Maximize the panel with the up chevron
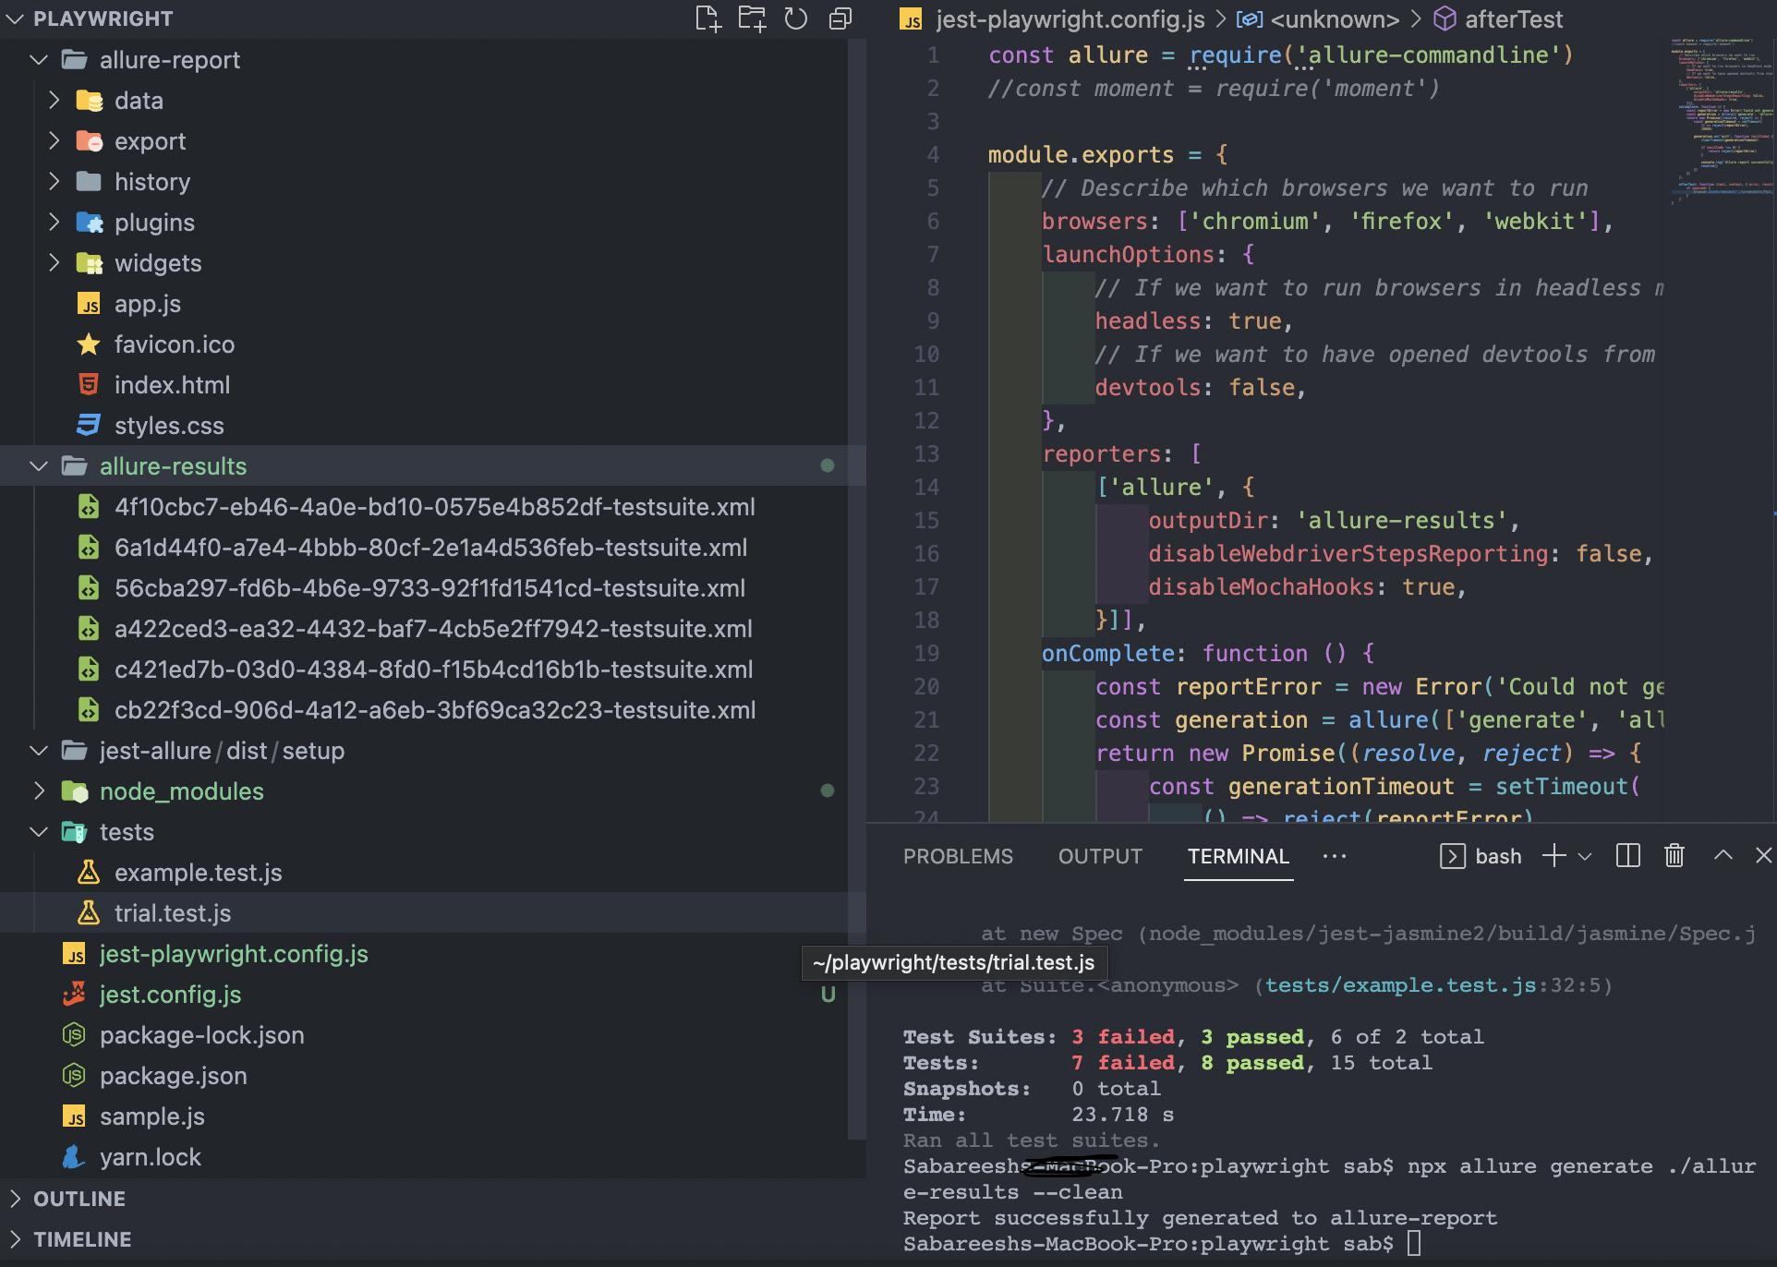The width and height of the screenshot is (1777, 1267). tap(1723, 856)
